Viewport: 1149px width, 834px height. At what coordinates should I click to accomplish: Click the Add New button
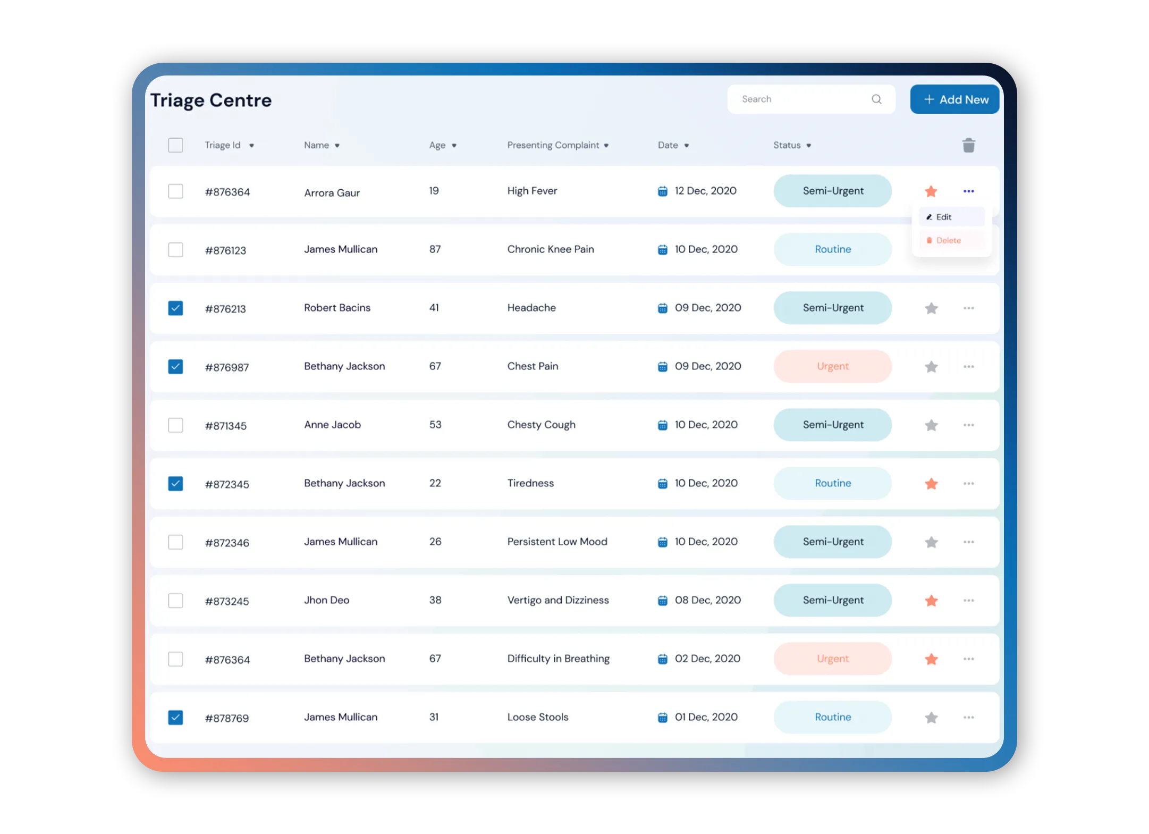click(954, 99)
